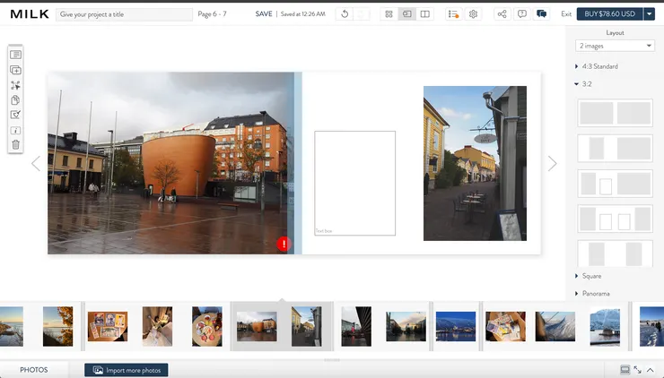Switch to grid overview view mode
This screenshot has width=664, height=378.
389,14
